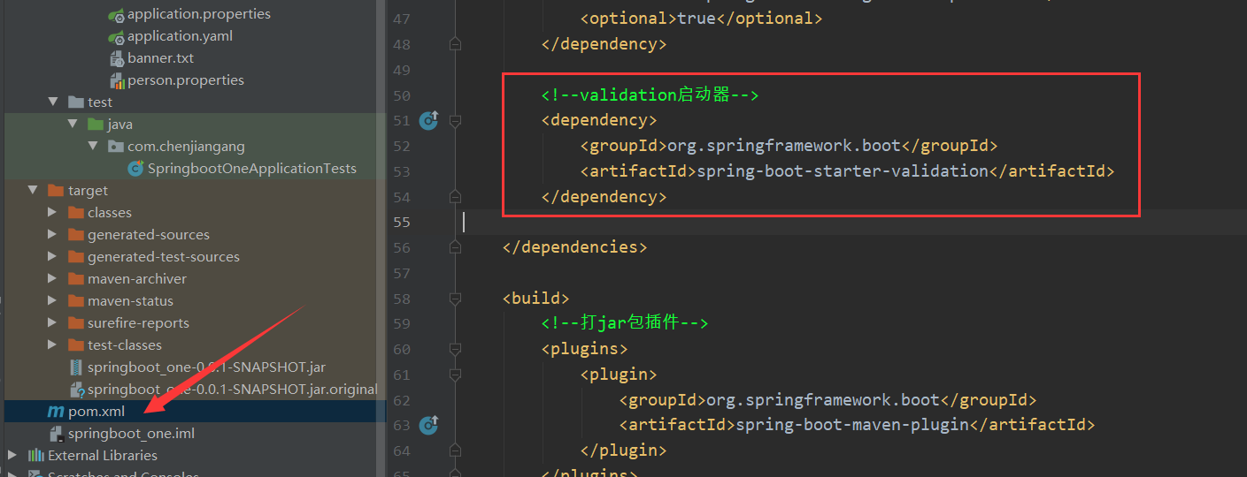
Task: Fold closing dependency tag at line 54
Action: (x=455, y=195)
